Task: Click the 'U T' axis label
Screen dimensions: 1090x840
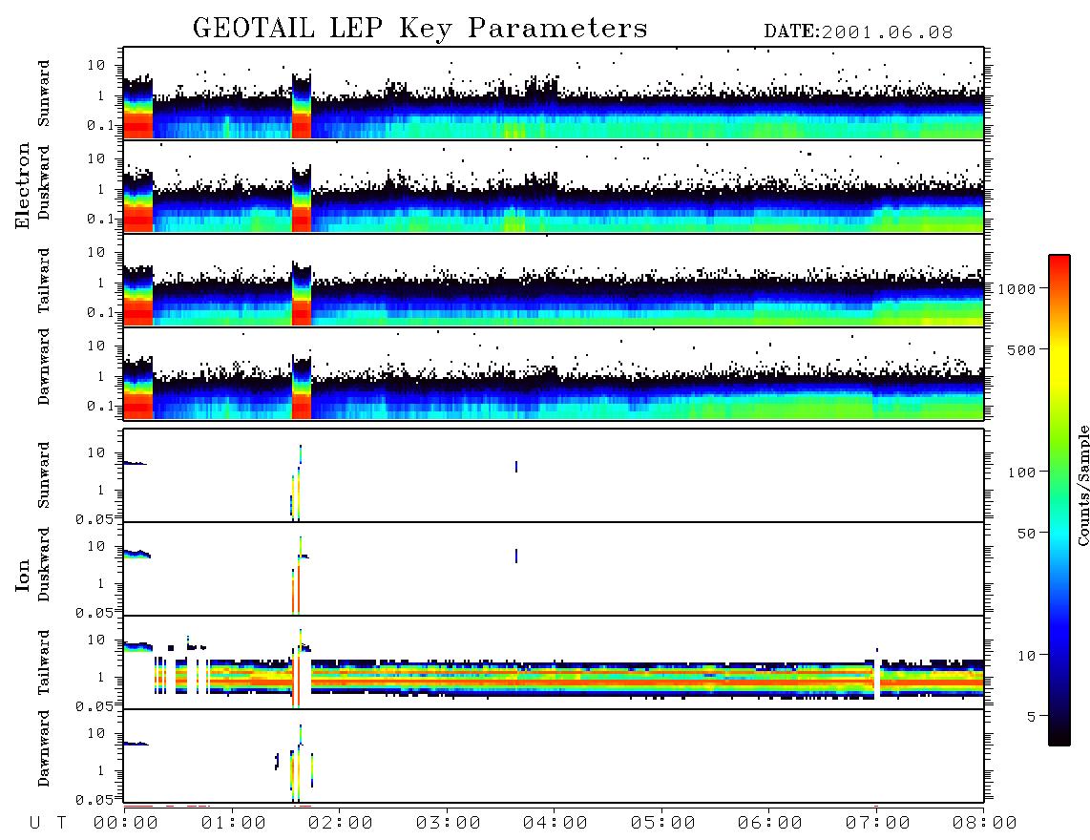Action: 48,824
